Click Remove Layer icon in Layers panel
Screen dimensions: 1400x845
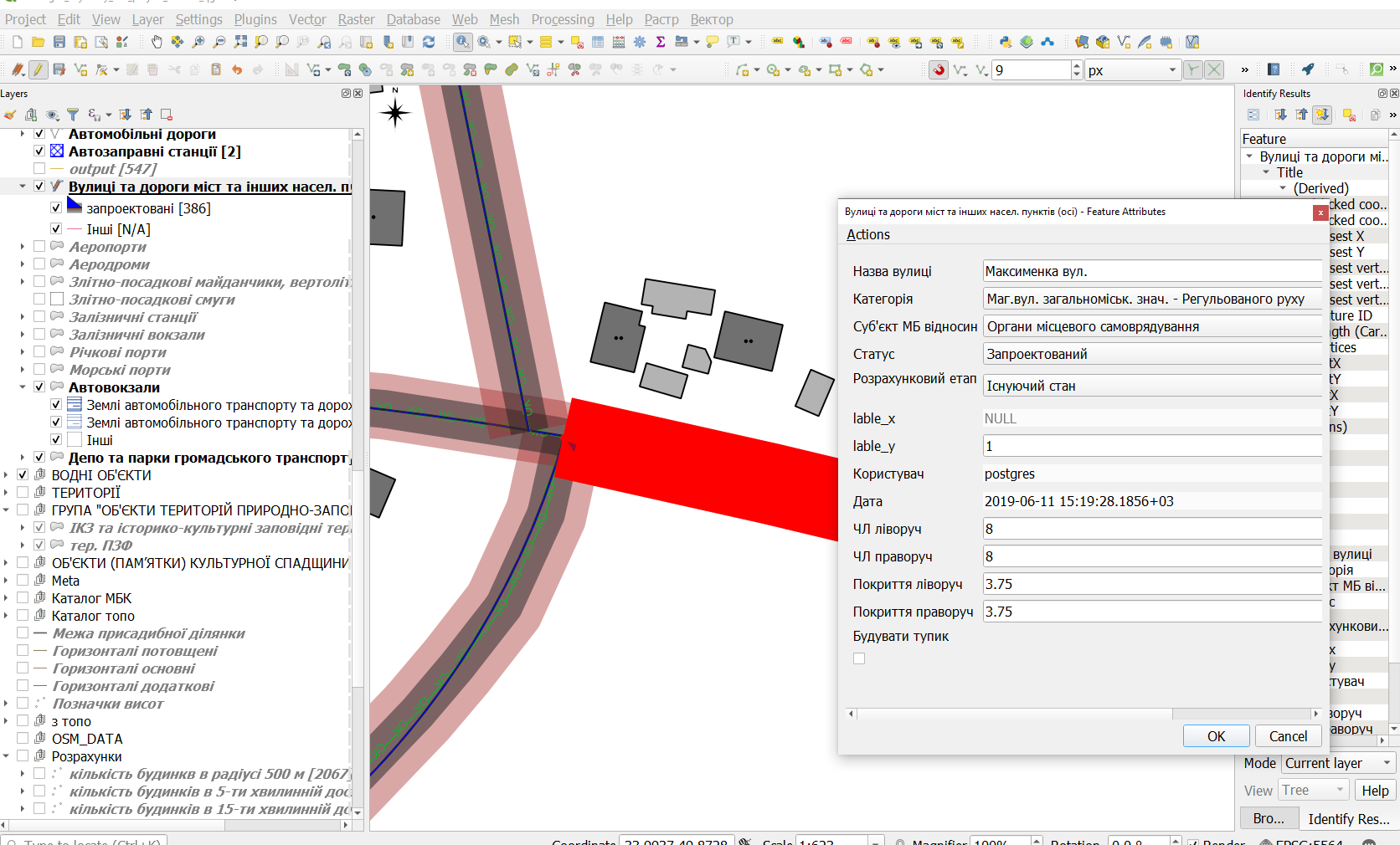[167, 115]
